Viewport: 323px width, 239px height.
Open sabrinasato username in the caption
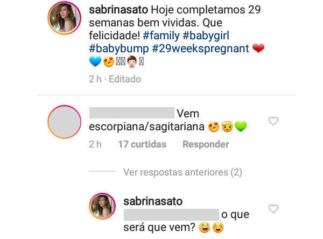pos(118,10)
